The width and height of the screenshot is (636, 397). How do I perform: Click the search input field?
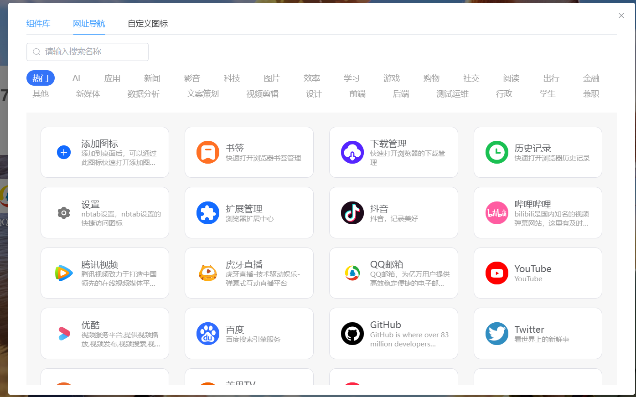click(87, 52)
